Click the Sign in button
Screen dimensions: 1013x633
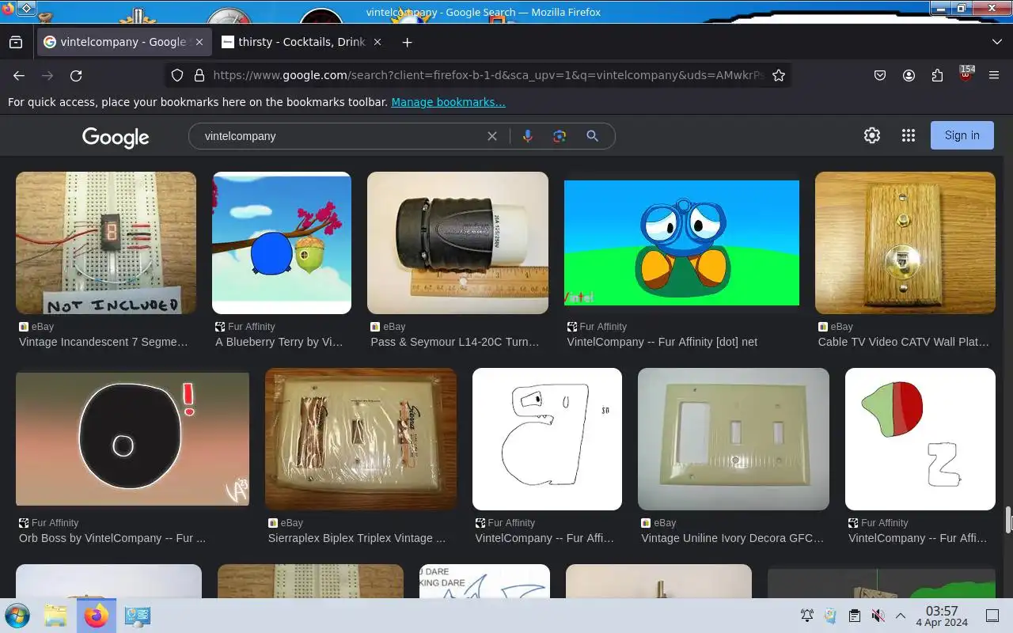coord(962,135)
